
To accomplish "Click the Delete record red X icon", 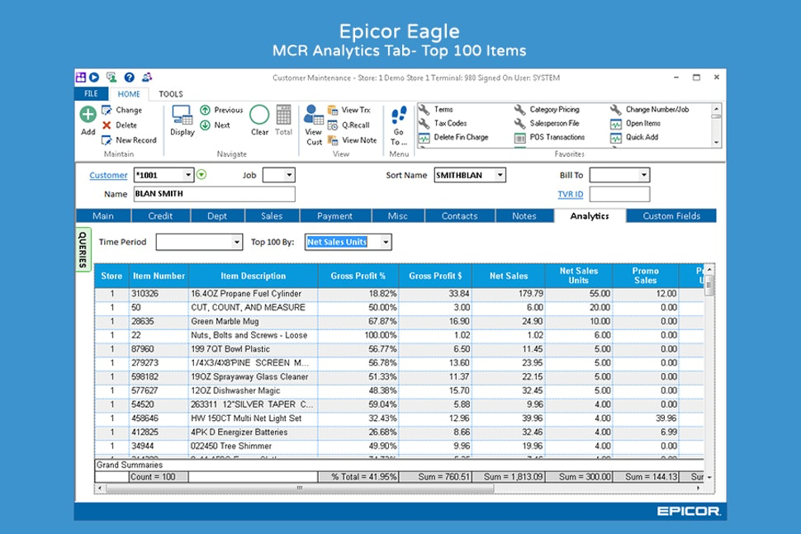I will click(107, 123).
